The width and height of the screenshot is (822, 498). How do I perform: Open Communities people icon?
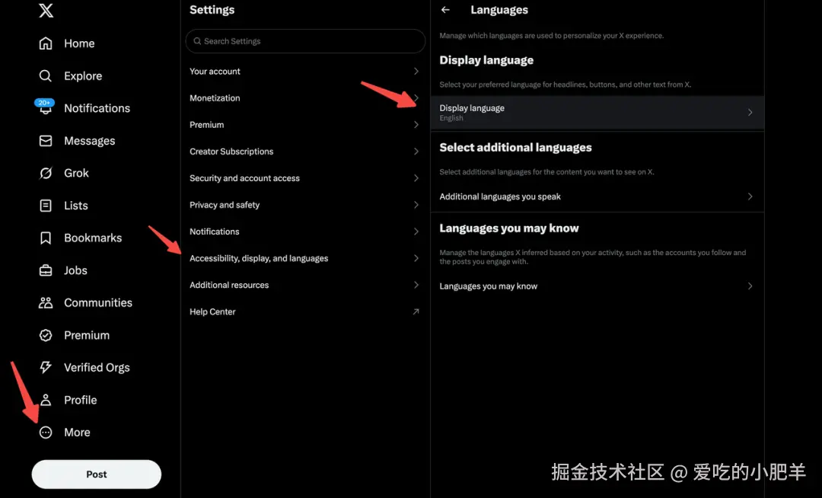coord(46,302)
